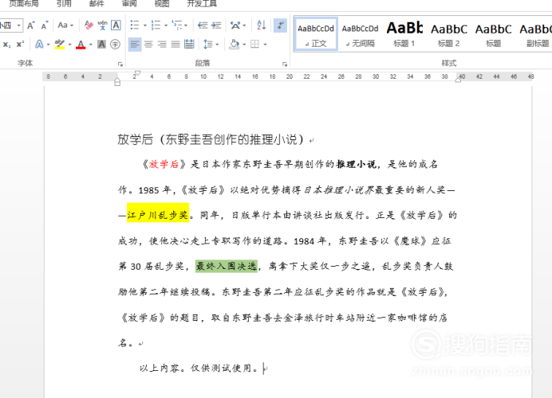Toggle superscript formatting
The image size is (552, 398).
click(x=20, y=45)
